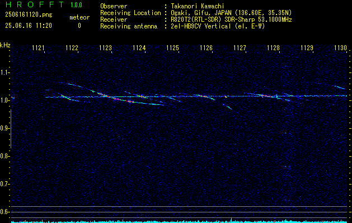Click the cyan signal level strip at the bottom
Viewport: 352px width, 223px height.
(x=179, y=221)
